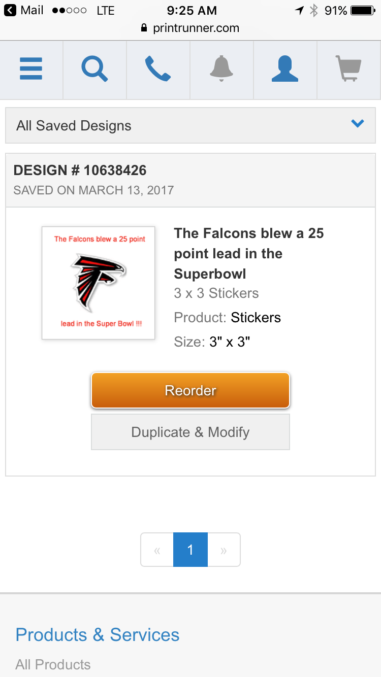Screen dimensions: 381x677
Task: Tap the printrunner.com address bar
Action: (x=190, y=28)
